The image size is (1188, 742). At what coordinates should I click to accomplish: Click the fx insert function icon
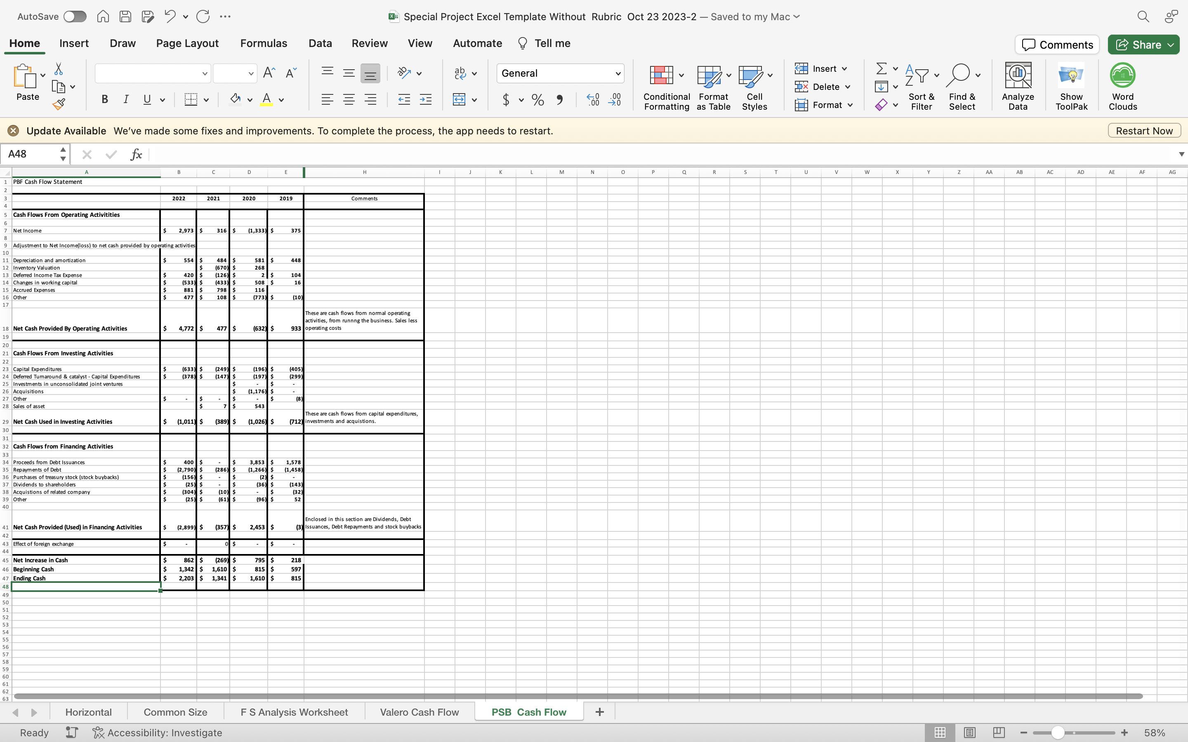pos(136,155)
